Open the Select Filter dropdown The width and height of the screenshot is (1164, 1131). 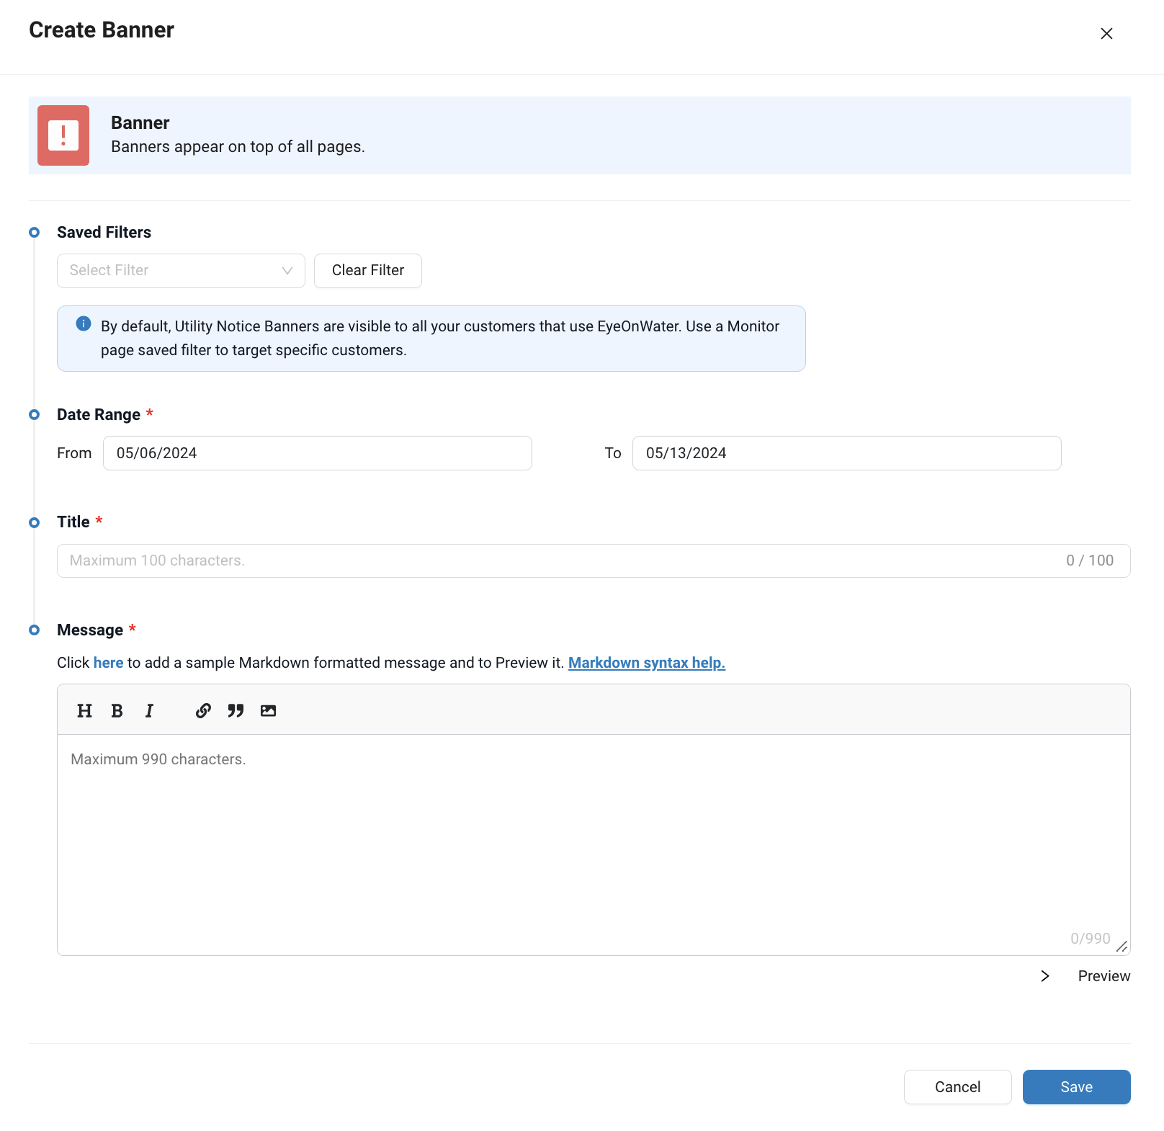(x=181, y=271)
